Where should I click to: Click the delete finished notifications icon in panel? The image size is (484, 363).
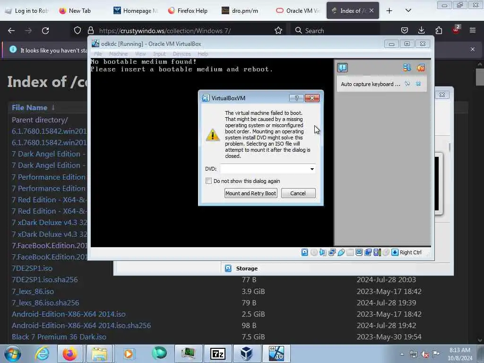coord(420,68)
